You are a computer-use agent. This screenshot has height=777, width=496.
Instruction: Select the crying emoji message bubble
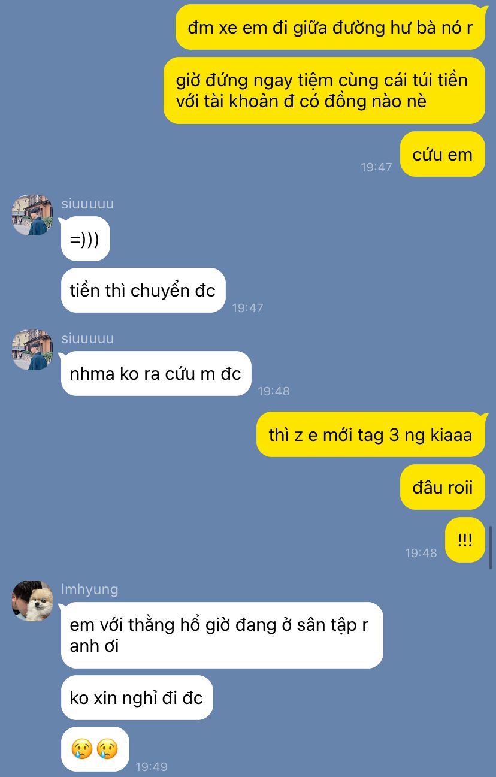click(95, 749)
